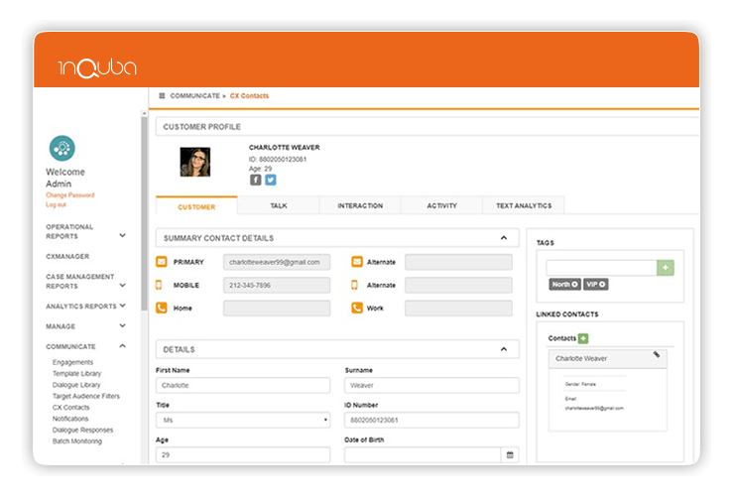Open Dialogue Responses in sidebar
This screenshot has height=500, width=735.
click(83, 430)
